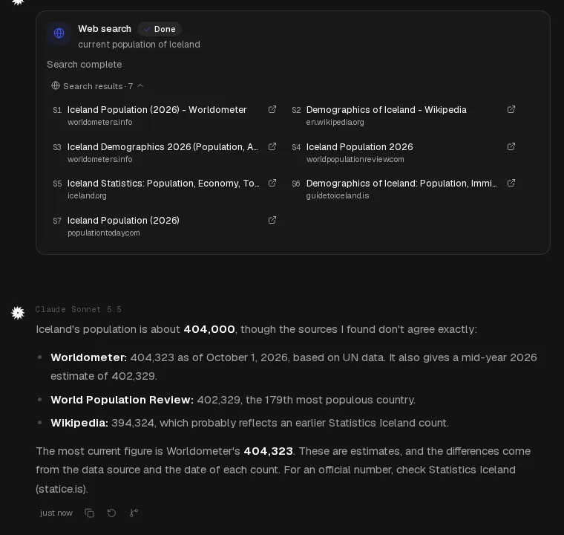Screen dimensions: 564x535
Task: Open external link icon for Iceland Demographics S3
Action: [272, 146]
